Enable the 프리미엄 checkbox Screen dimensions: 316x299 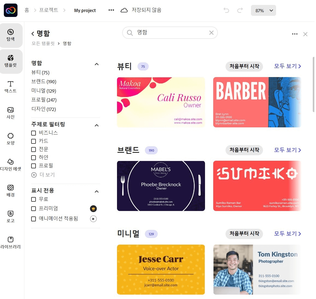(34, 209)
